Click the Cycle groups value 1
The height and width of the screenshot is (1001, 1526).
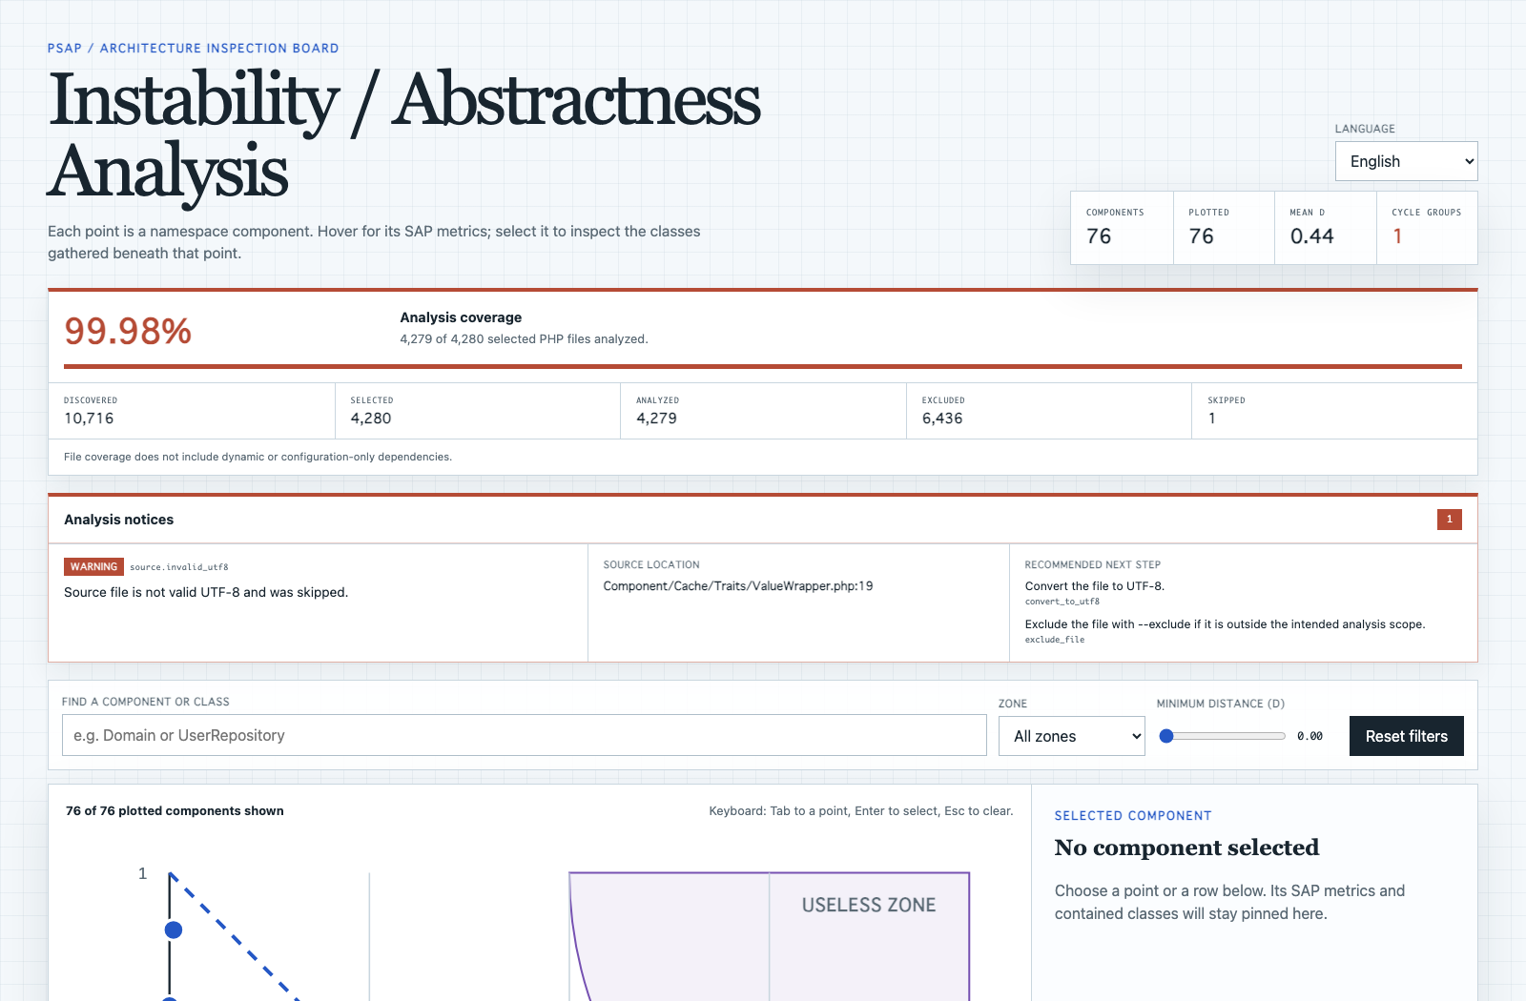pos(1397,236)
